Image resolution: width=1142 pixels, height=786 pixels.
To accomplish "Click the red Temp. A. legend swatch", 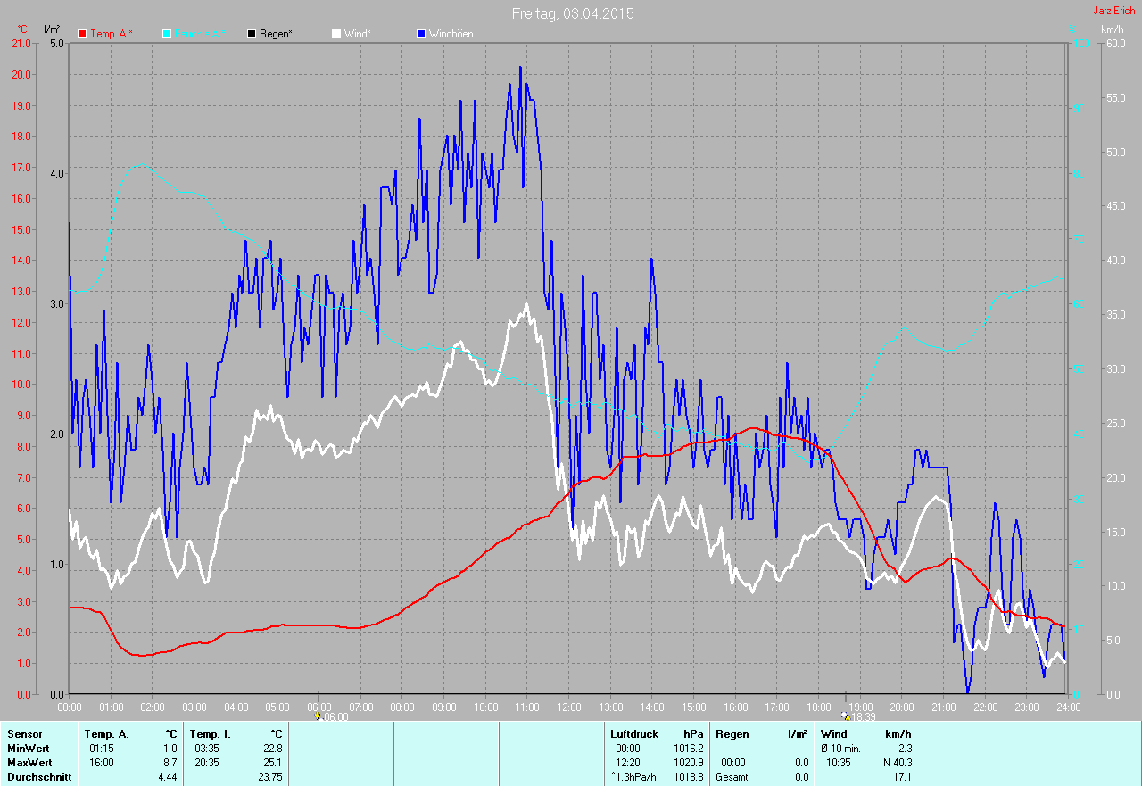I will (82, 34).
